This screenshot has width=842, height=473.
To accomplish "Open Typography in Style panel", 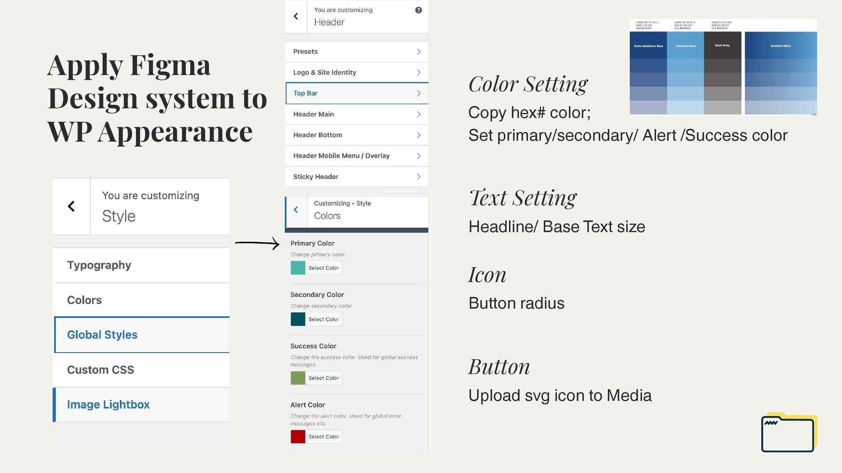I will click(x=141, y=265).
